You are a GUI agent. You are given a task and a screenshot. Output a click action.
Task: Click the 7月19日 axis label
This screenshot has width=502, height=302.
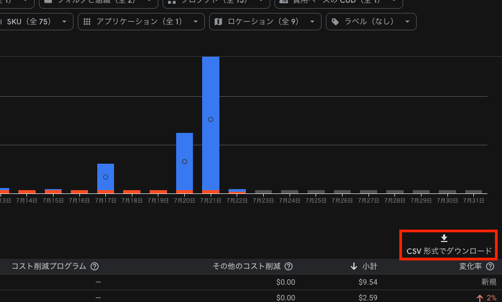click(x=158, y=200)
